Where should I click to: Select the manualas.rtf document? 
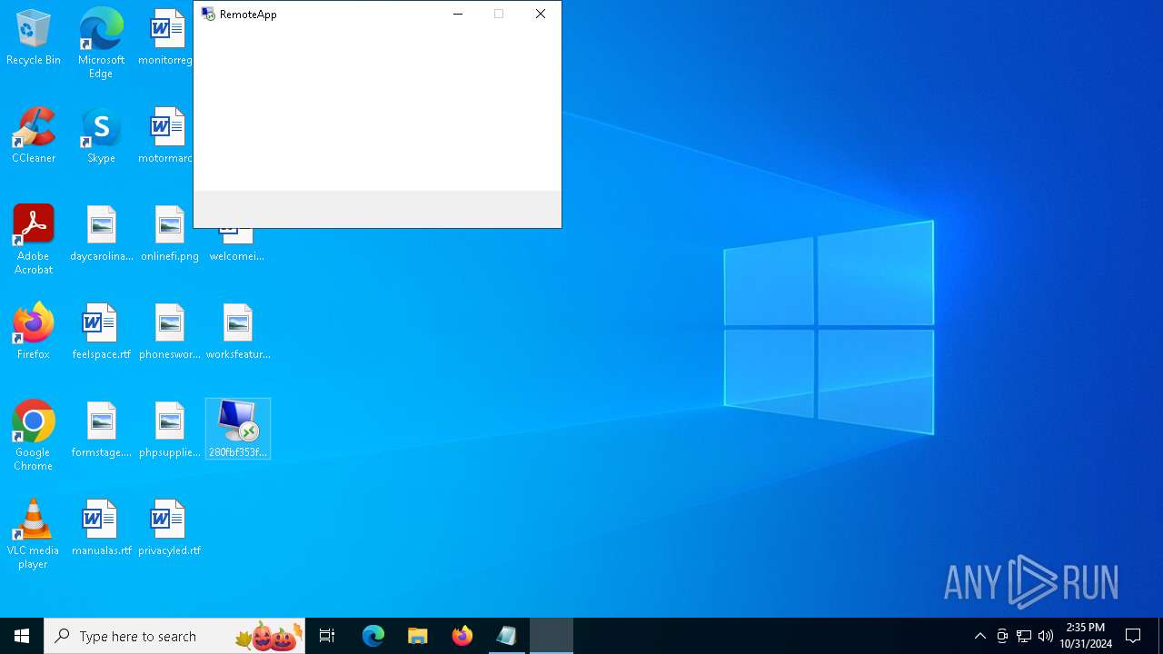[101, 529]
